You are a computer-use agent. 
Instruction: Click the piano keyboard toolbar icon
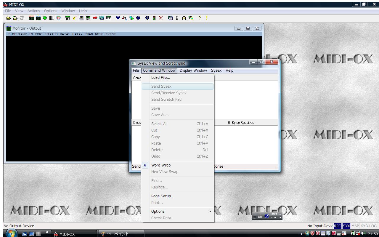(x=109, y=18)
